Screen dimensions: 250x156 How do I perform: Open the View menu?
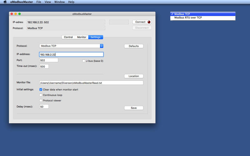[48, 2]
